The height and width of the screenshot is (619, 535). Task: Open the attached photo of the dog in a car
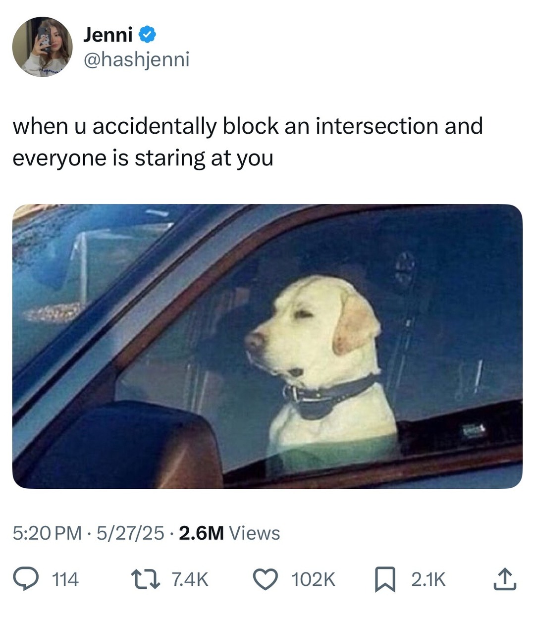coord(267,346)
